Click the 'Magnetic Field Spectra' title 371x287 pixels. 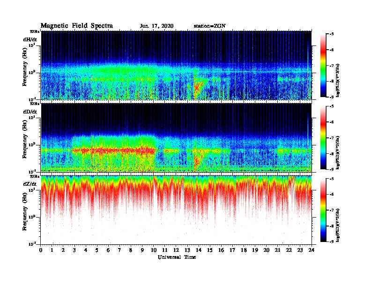tap(77, 26)
